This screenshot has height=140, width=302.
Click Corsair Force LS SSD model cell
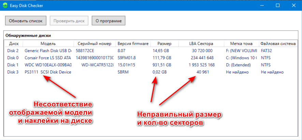tap(48, 58)
